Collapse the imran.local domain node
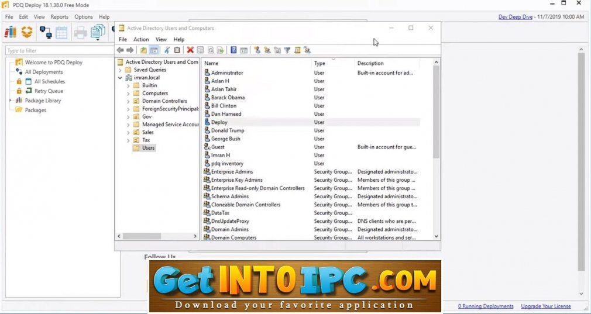The image size is (591, 314). 120,78
